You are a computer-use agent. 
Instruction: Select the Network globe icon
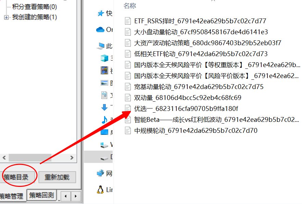coord(100,174)
